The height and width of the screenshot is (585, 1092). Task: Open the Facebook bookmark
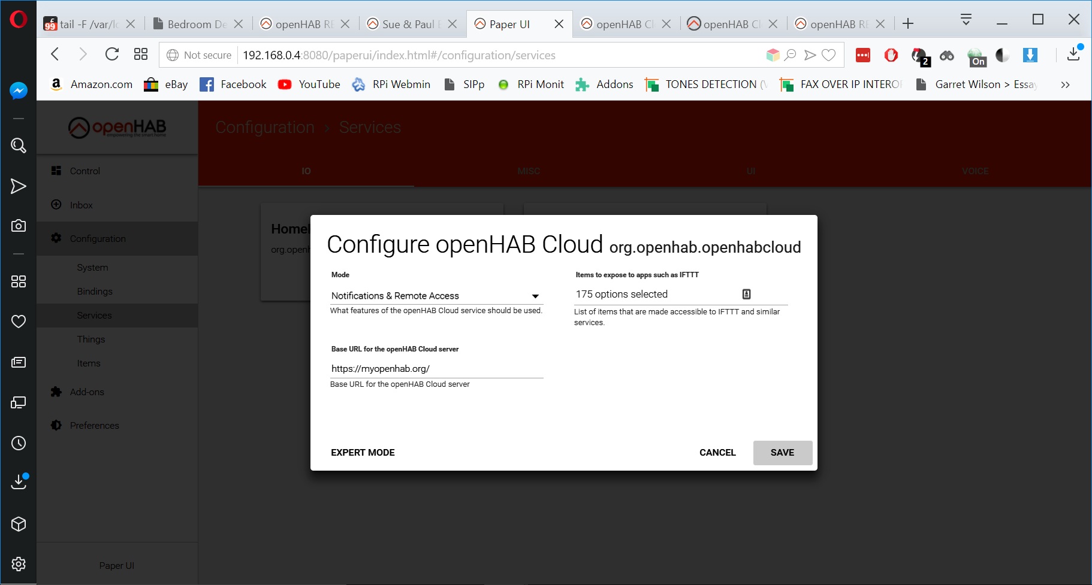click(233, 84)
